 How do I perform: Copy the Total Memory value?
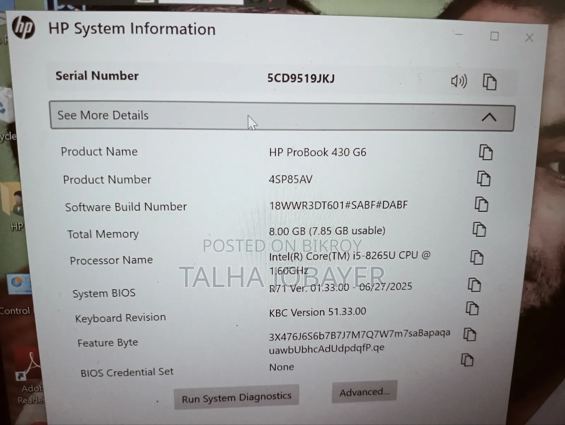[479, 230]
